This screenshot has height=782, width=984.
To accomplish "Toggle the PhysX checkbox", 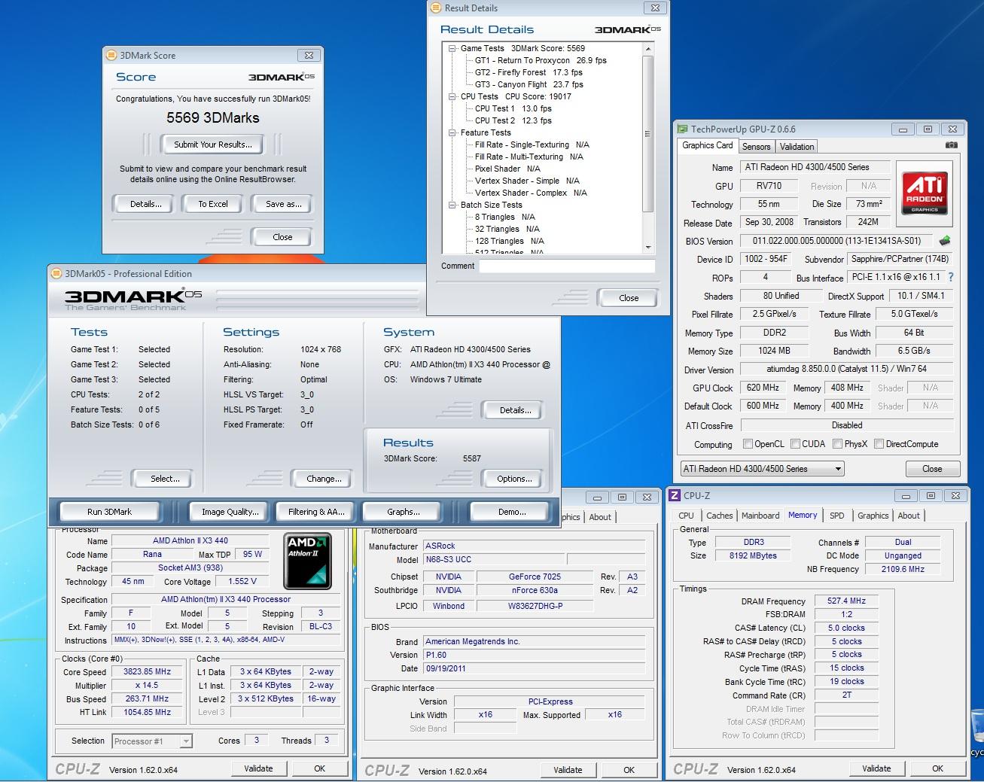I will [x=837, y=444].
